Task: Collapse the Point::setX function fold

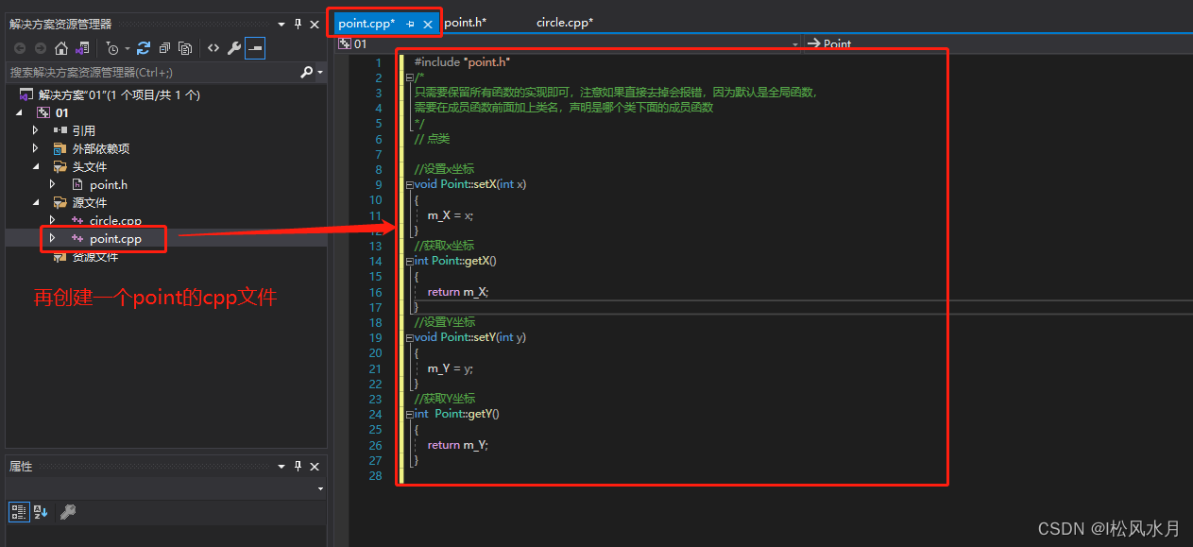Action: click(408, 184)
